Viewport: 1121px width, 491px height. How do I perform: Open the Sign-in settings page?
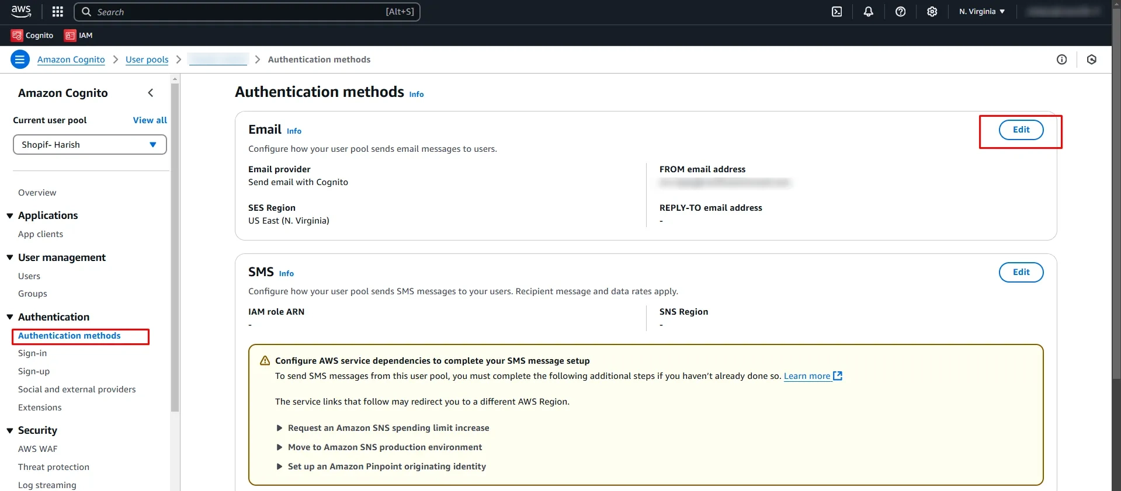click(33, 353)
